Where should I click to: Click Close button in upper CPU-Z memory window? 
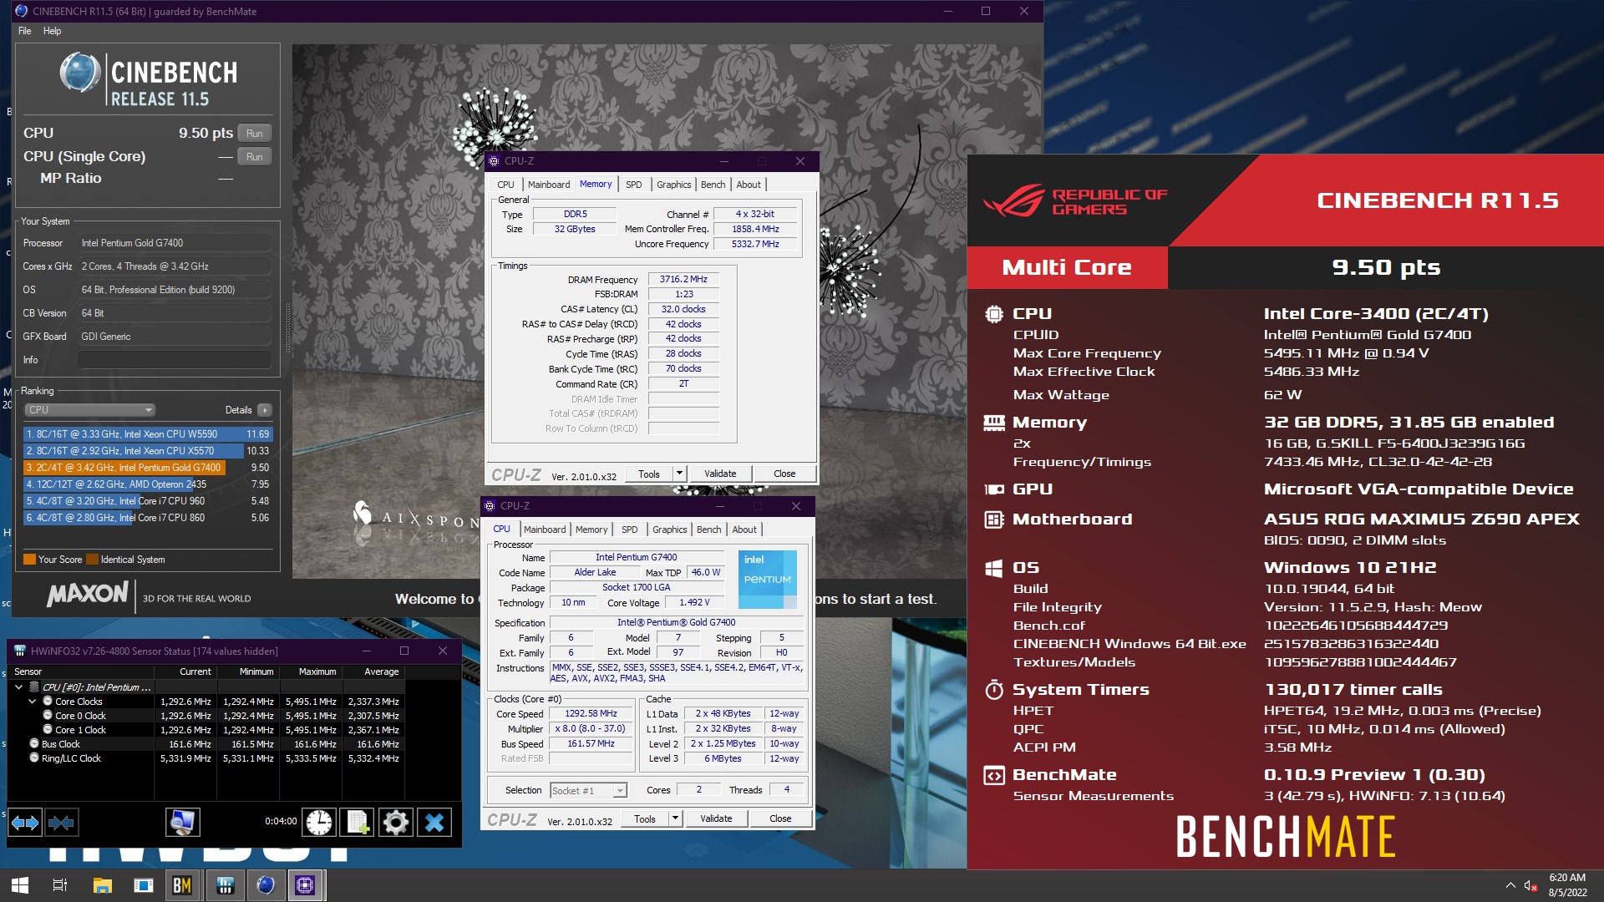tap(784, 474)
